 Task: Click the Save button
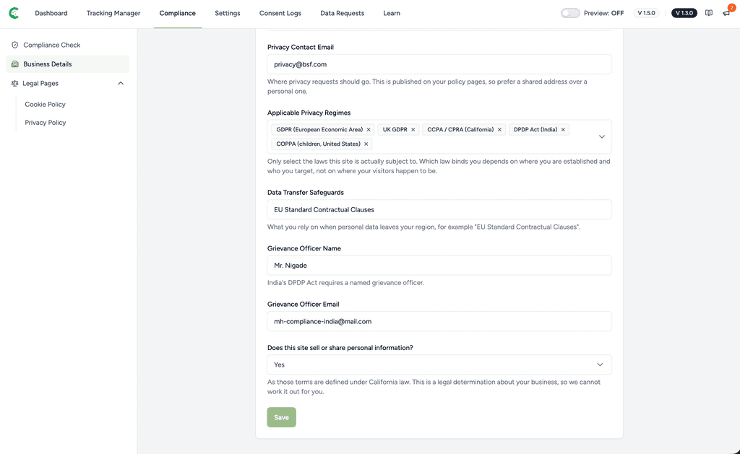coord(281,417)
